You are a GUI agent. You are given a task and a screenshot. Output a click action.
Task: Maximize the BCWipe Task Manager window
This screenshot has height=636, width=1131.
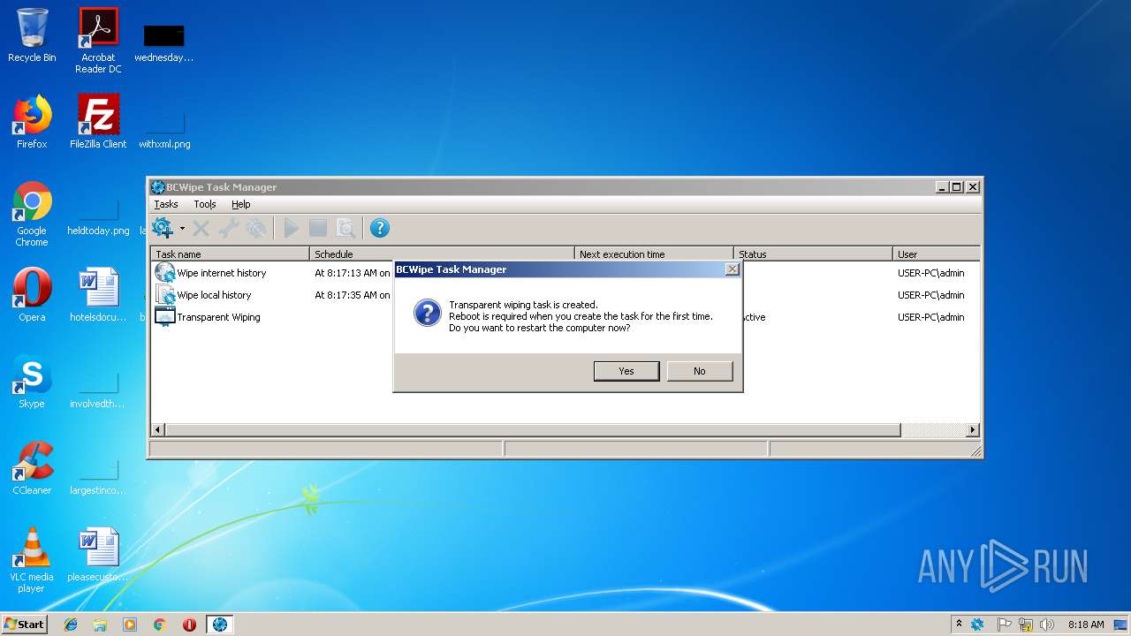pos(957,187)
